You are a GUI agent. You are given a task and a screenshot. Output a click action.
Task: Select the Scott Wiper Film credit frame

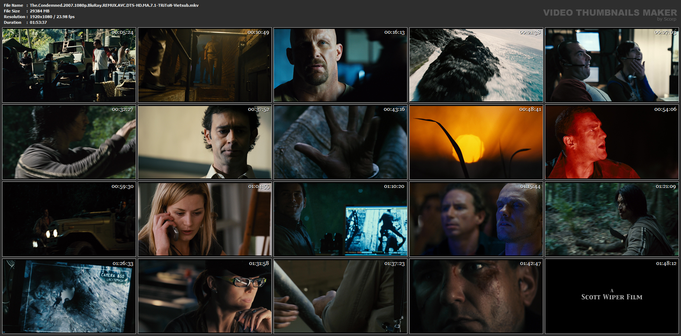coord(612,296)
